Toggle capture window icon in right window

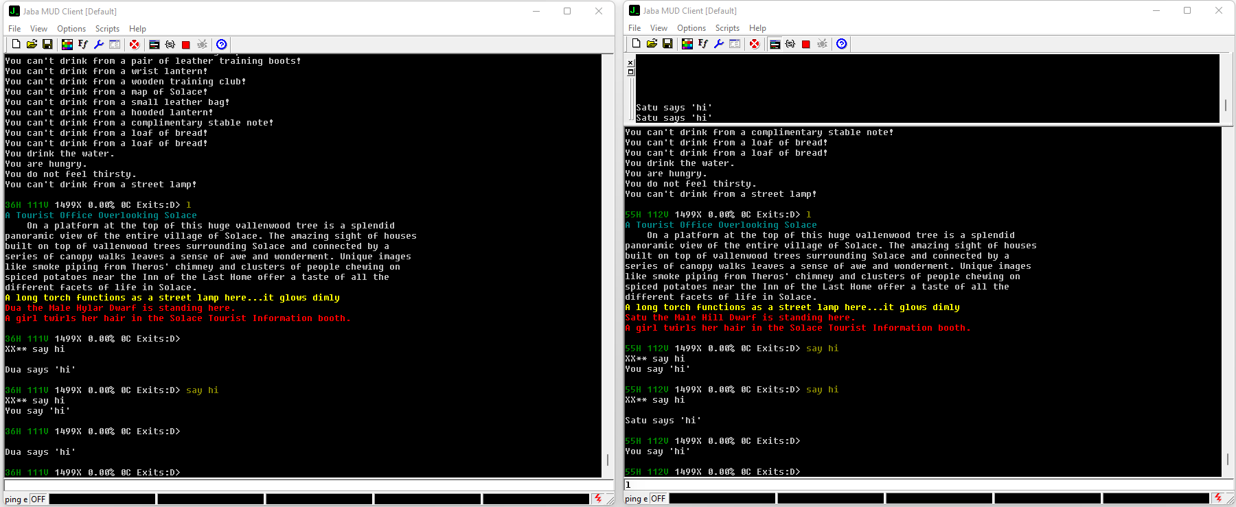pyautogui.click(x=775, y=43)
